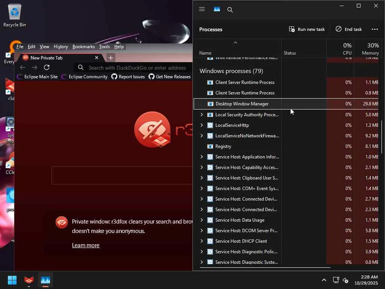Open the clock and date flyout
This screenshot has width=385, height=289.
coord(366,280)
